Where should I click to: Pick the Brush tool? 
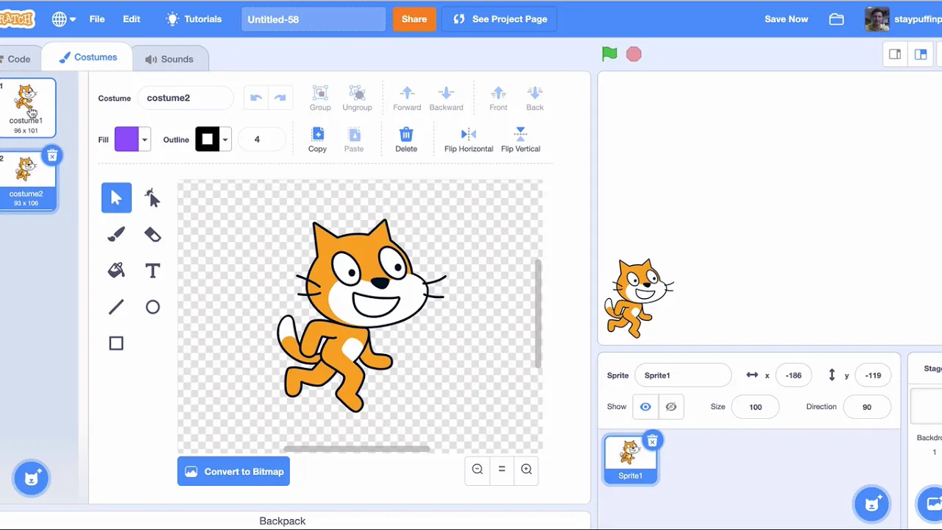(116, 234)
